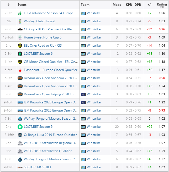Click the 1-6th placement cell

tap(8, 159)
